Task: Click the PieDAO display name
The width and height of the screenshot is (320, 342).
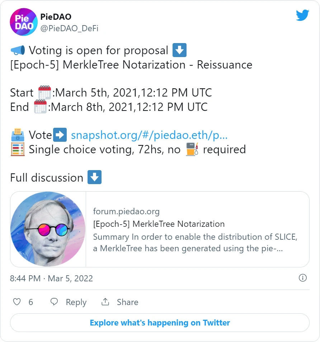Action: 56,17
